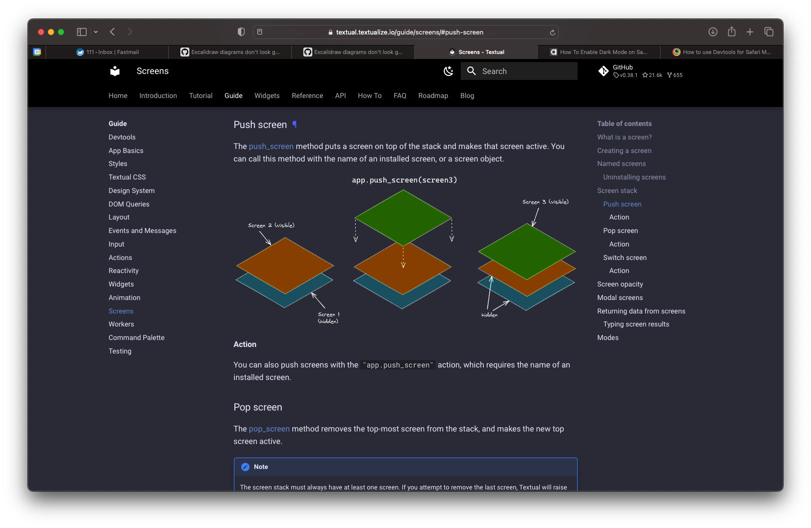Open Testing in the sidebar
The image size is (811, 528).
point(120,351)
